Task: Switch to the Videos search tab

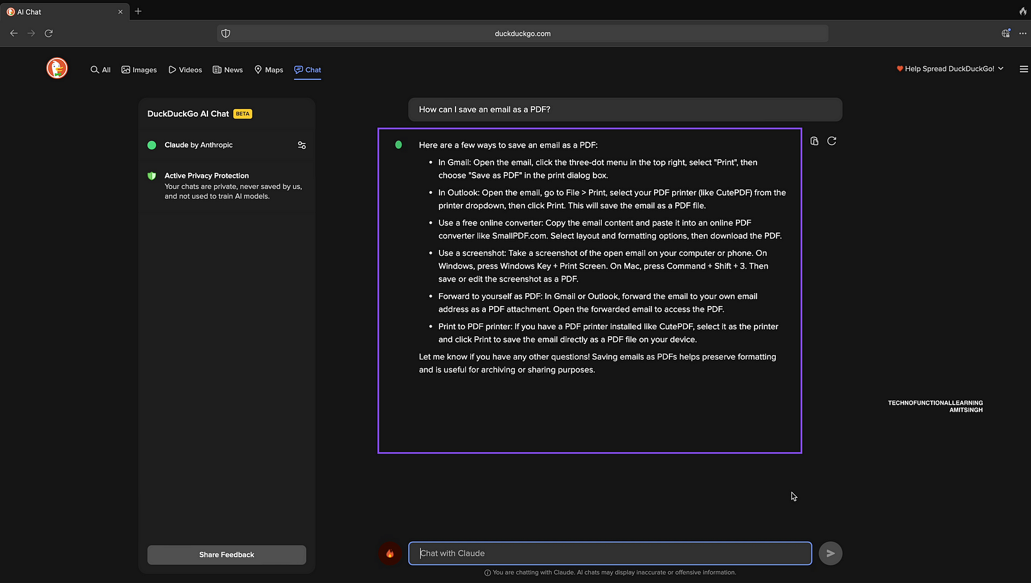Action: pyautogui.click(x=185, y=70)
